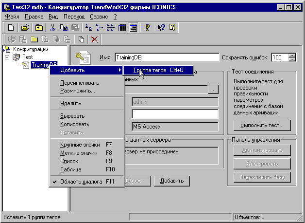Open the ? help menu
Viewport: 305px width, 223px height.
115,17
